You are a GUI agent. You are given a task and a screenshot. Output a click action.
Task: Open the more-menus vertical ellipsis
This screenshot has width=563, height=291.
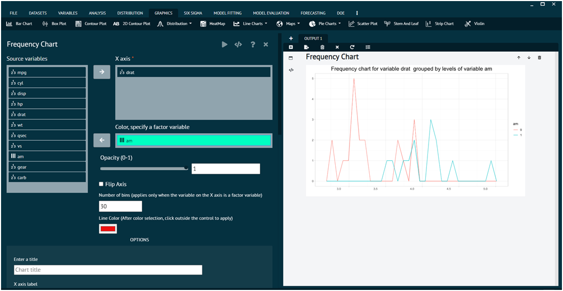tap(357, 13)
